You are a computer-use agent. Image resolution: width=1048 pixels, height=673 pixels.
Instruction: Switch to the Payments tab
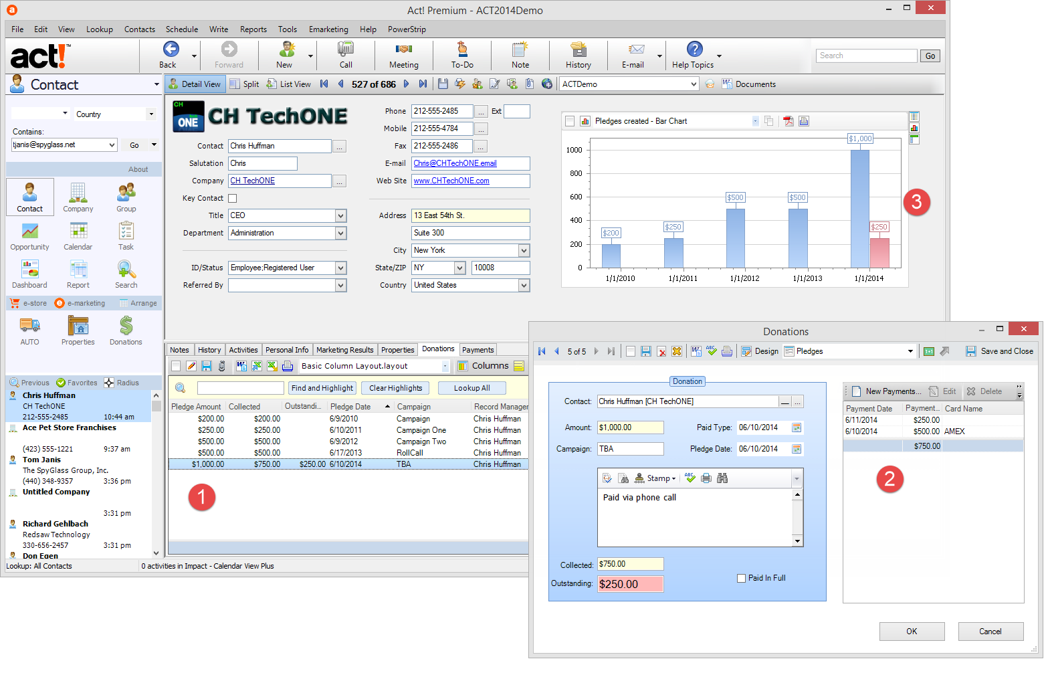tap(478, 350)
